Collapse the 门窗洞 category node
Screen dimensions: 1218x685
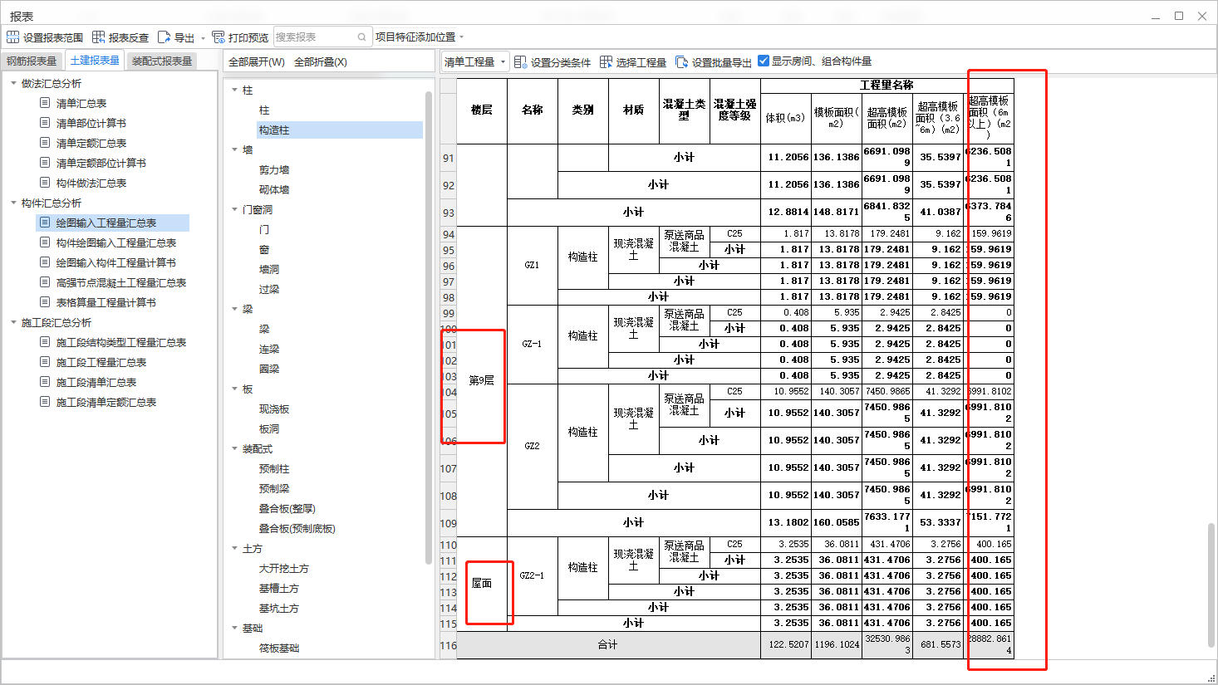pyautogui.click(x=234, y=209)
